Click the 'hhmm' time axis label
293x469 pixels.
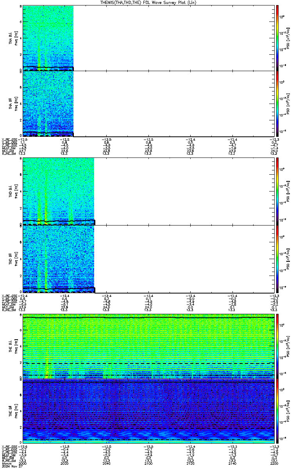[x=6, y=464]
